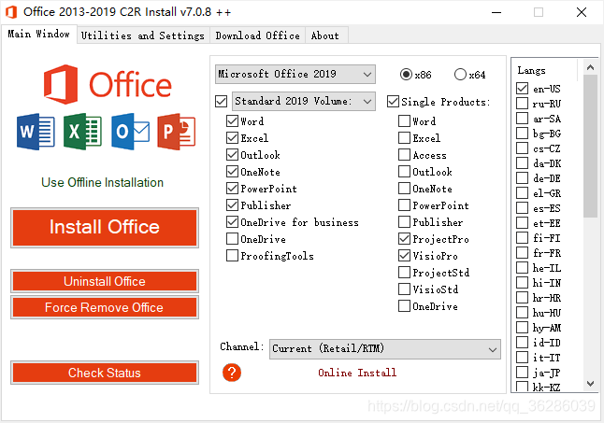Check the es-ES language
The width and height of the screenshot is (604, 423).
tap(522, 208)
